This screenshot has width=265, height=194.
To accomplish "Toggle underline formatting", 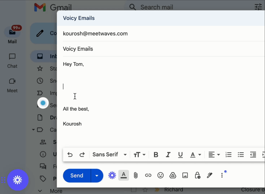I will (180, 154).
